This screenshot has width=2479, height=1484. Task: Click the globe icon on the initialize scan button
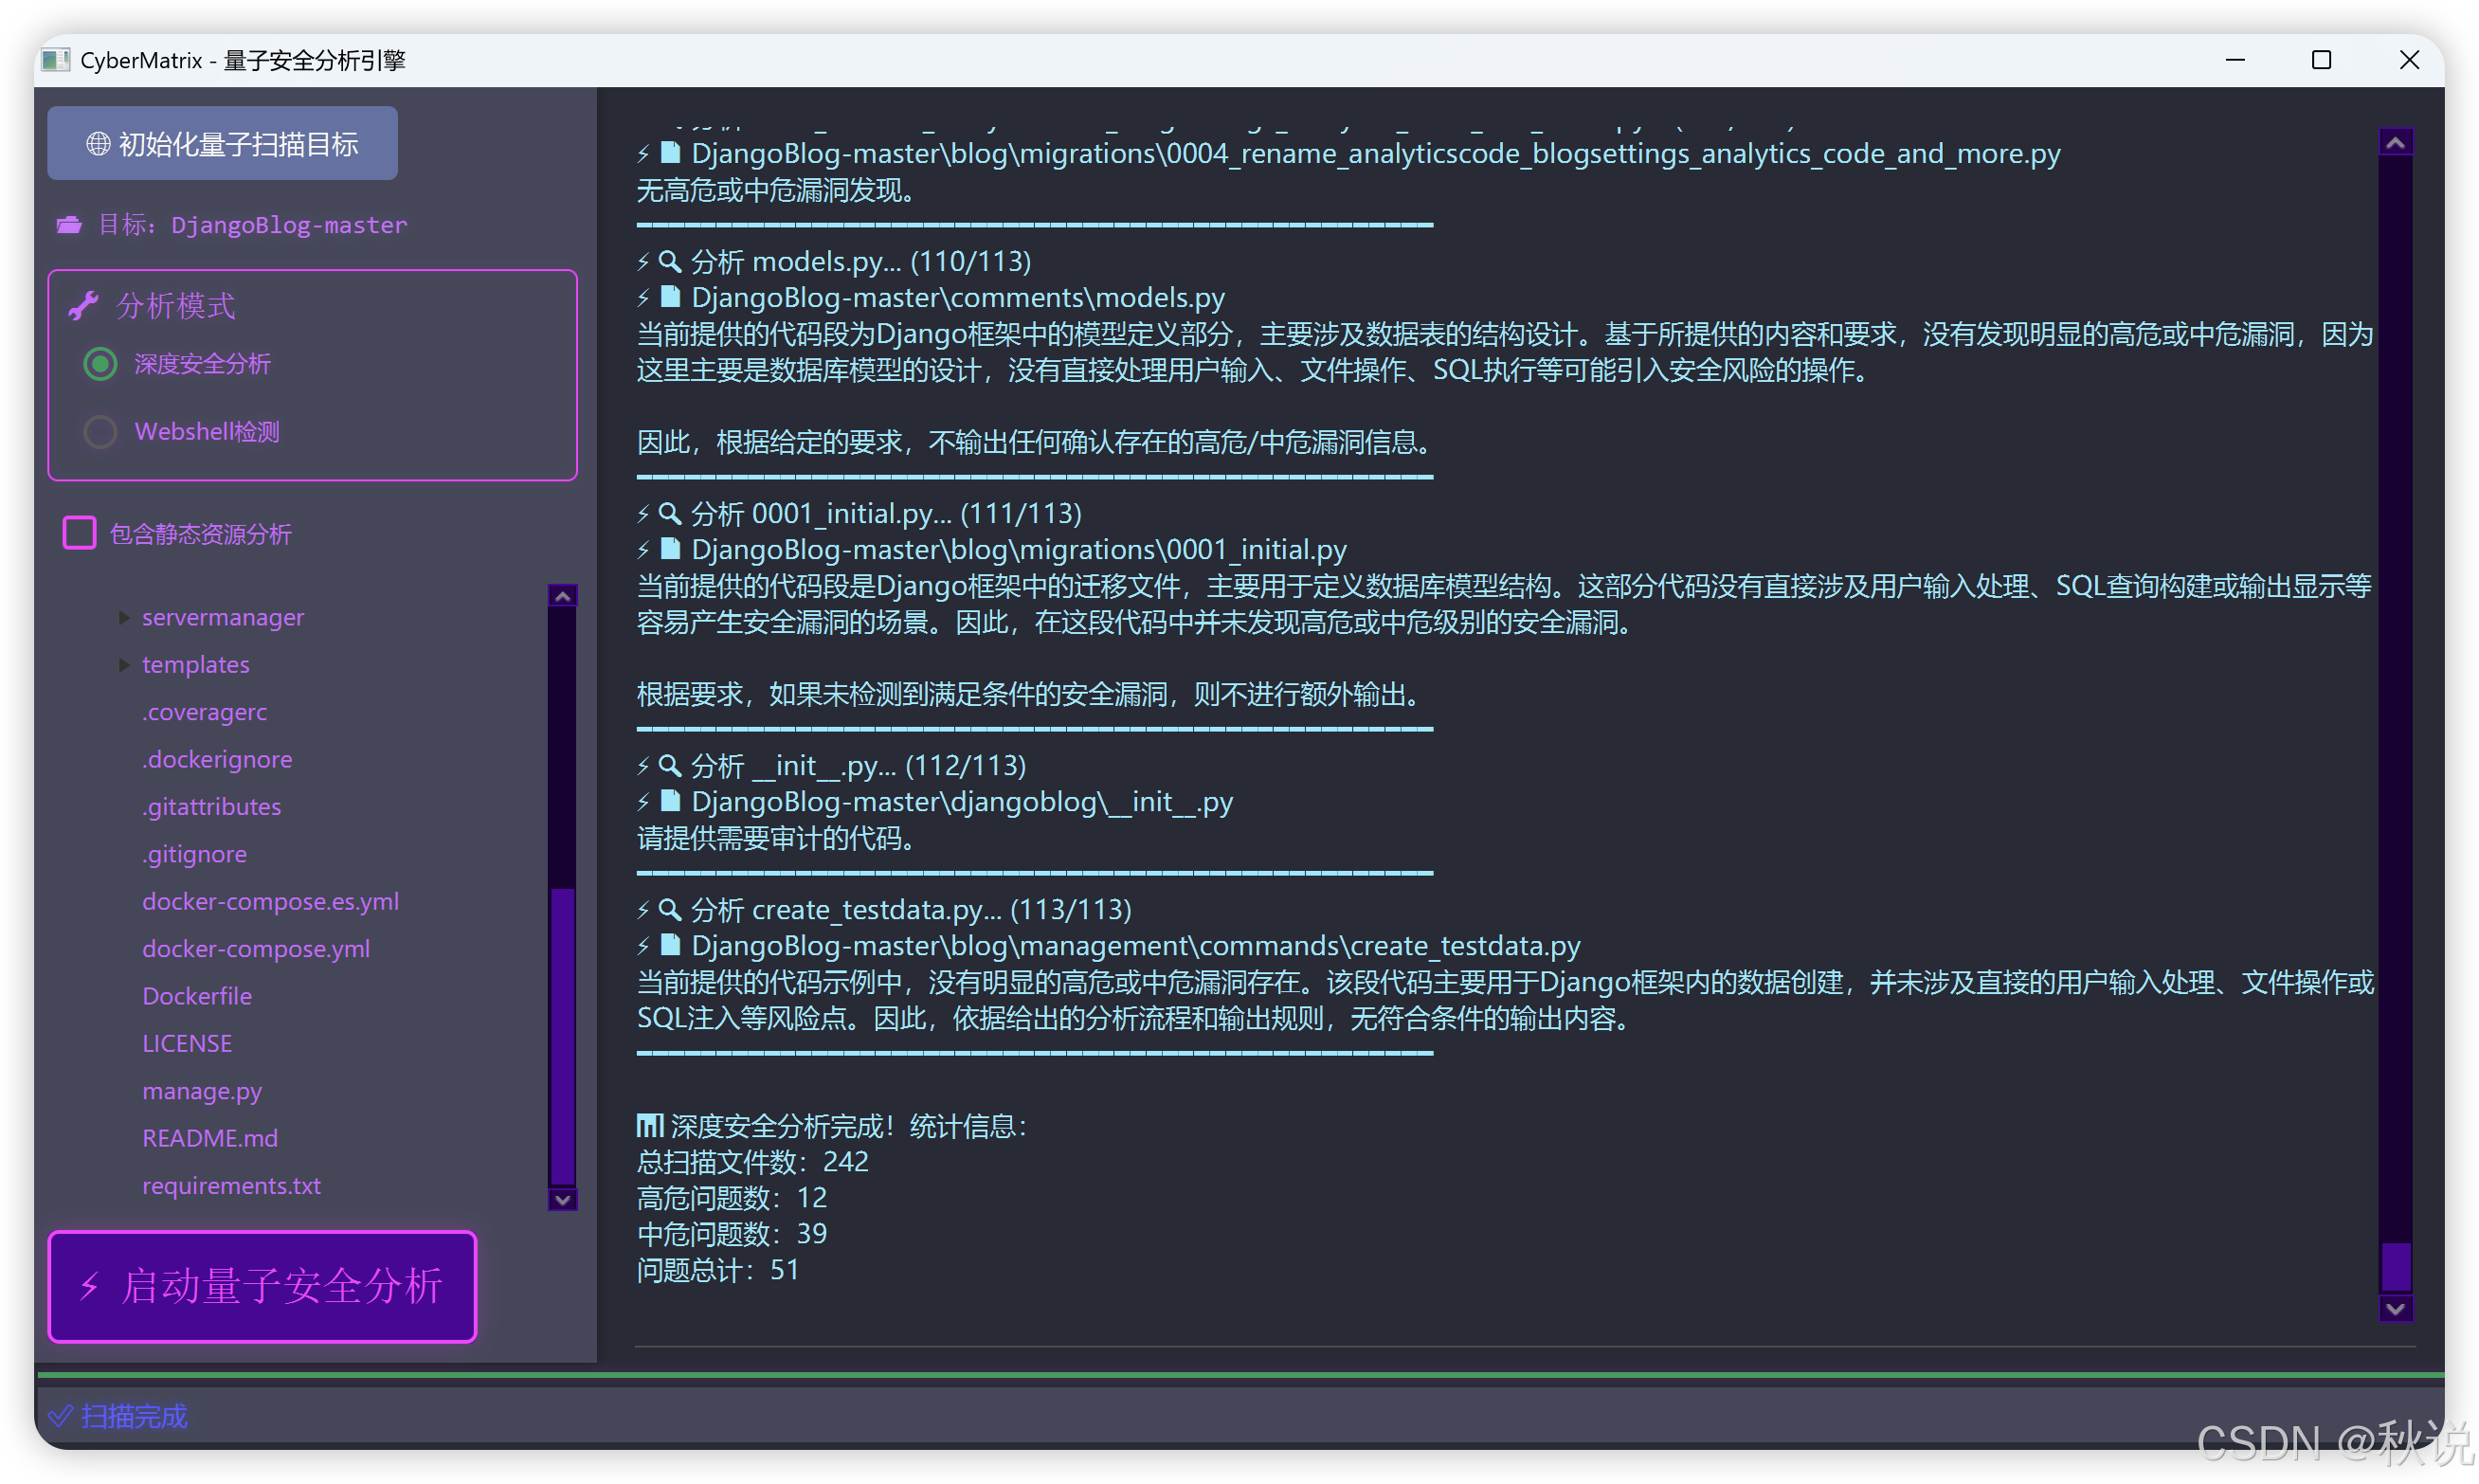[x=97, y=144]
